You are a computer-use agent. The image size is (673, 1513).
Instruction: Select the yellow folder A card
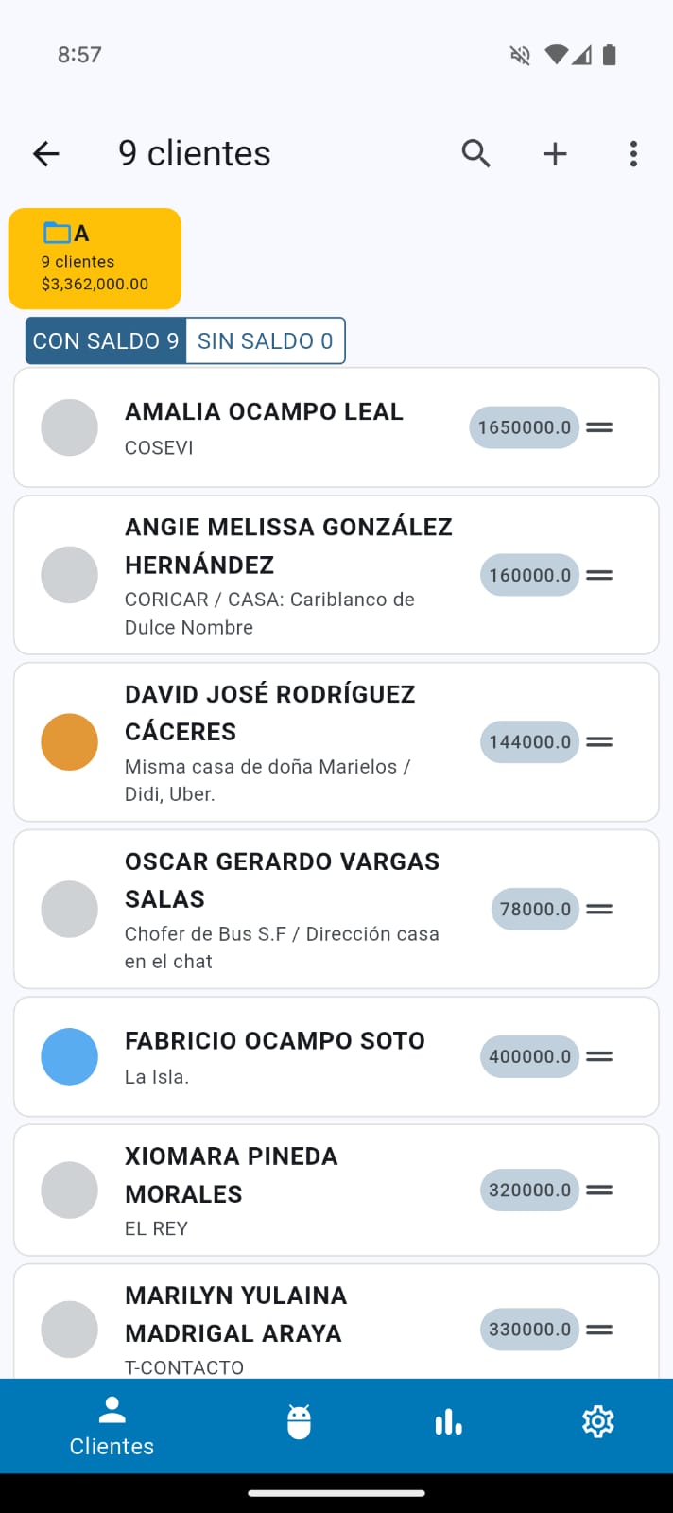point(95,258)
